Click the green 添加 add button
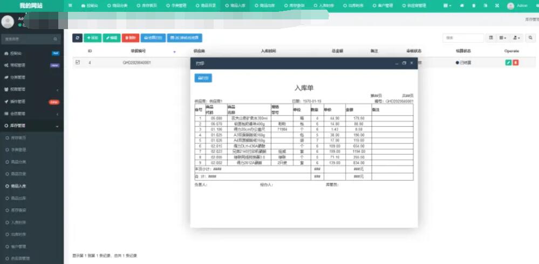The width and height of the screenshot is (539, 264). (x=92, y=38)
